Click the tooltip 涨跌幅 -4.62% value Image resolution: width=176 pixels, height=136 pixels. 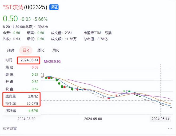click(x=33, y=111)
